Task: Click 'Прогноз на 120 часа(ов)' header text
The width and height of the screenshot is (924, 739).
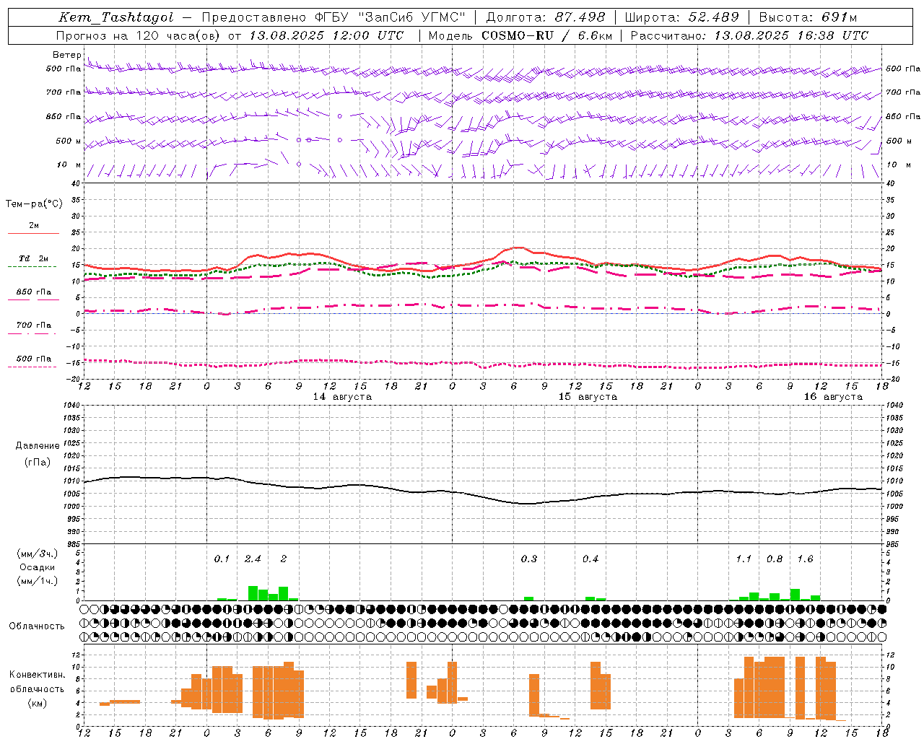Action: point(139,35)
